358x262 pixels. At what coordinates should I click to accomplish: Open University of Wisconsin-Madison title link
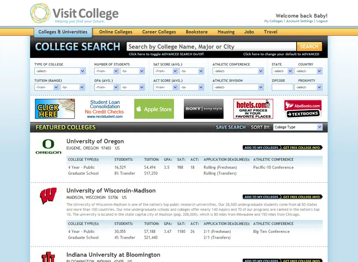click(111, 191)
